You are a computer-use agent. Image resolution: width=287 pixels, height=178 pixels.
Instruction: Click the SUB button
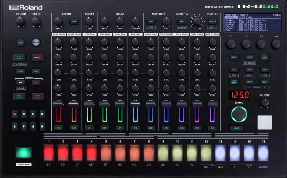[x=36, y=72]
